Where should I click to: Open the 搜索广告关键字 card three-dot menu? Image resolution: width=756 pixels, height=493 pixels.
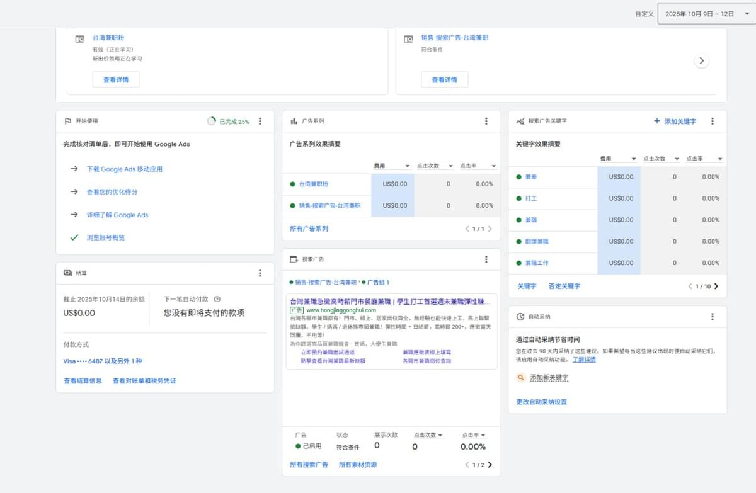tap(713, 122)
